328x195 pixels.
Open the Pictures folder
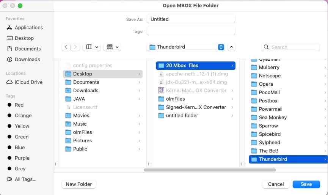pos(103,141)
